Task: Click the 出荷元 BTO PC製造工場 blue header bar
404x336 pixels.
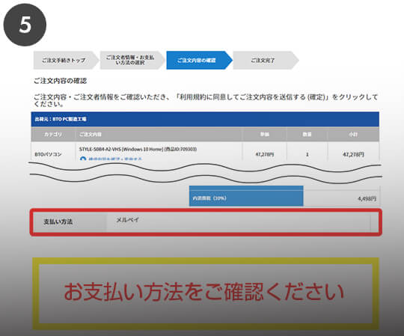Action: pyautogui.click(x=205, y=119)
